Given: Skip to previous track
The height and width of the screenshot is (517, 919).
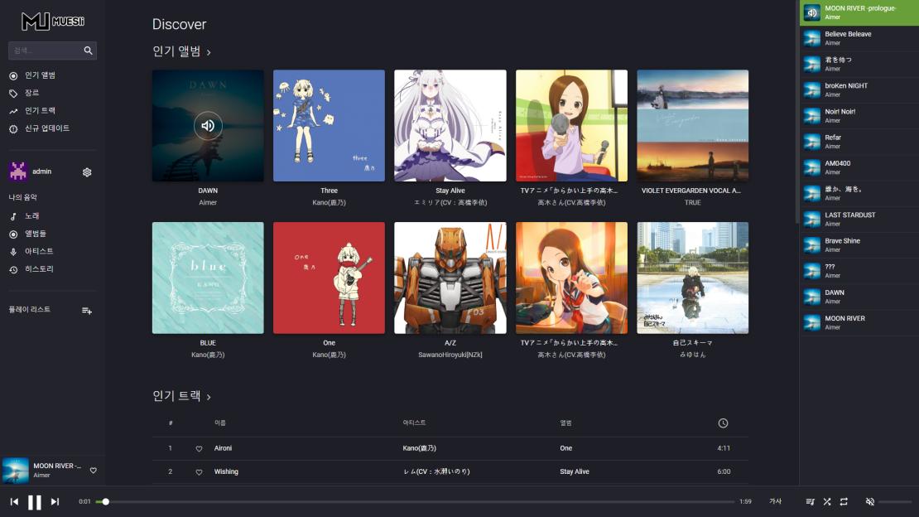Looking at the screenshot, I should point(14,502).
